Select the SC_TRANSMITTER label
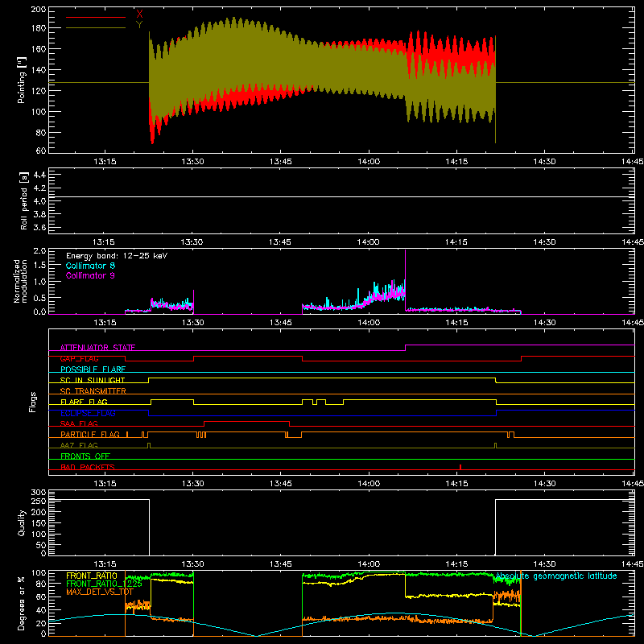 [x=93, y=391]
